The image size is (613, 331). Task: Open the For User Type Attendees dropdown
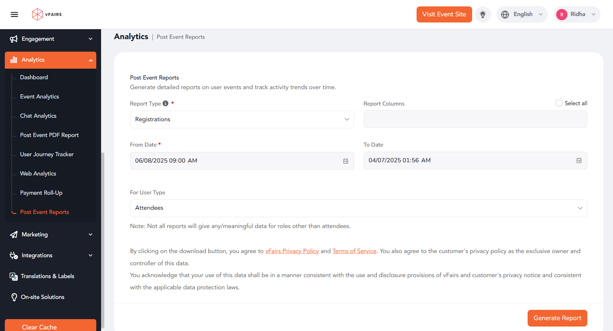(358, 208)
